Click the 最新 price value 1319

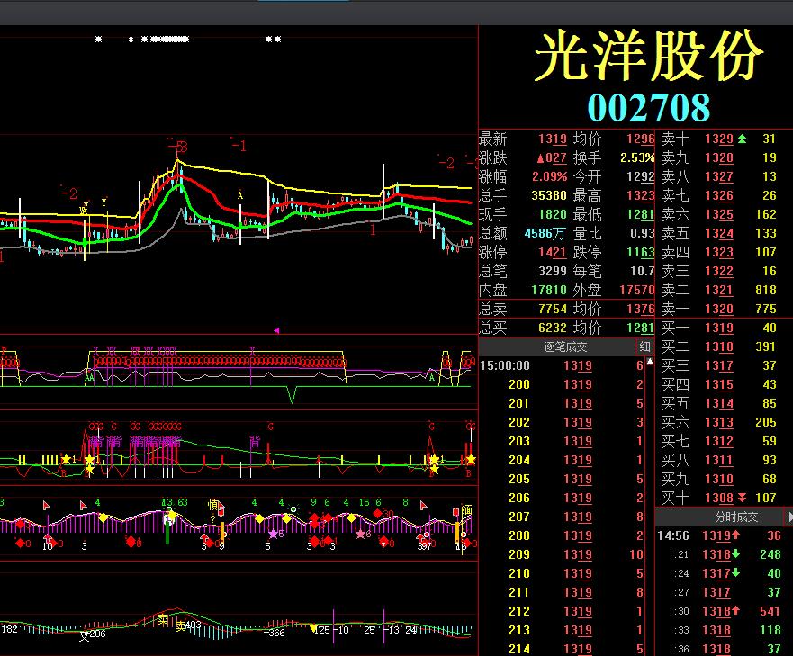click(553, 139)
